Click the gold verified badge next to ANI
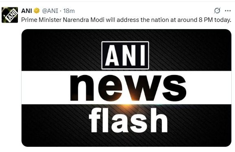Screen dimensions: 235x152 (x=37, y=11)
